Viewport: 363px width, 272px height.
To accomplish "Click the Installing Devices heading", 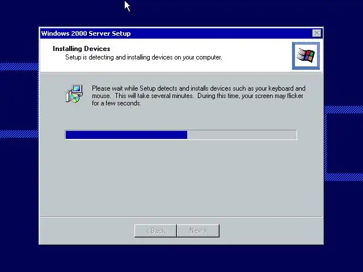I will [82, 49].
